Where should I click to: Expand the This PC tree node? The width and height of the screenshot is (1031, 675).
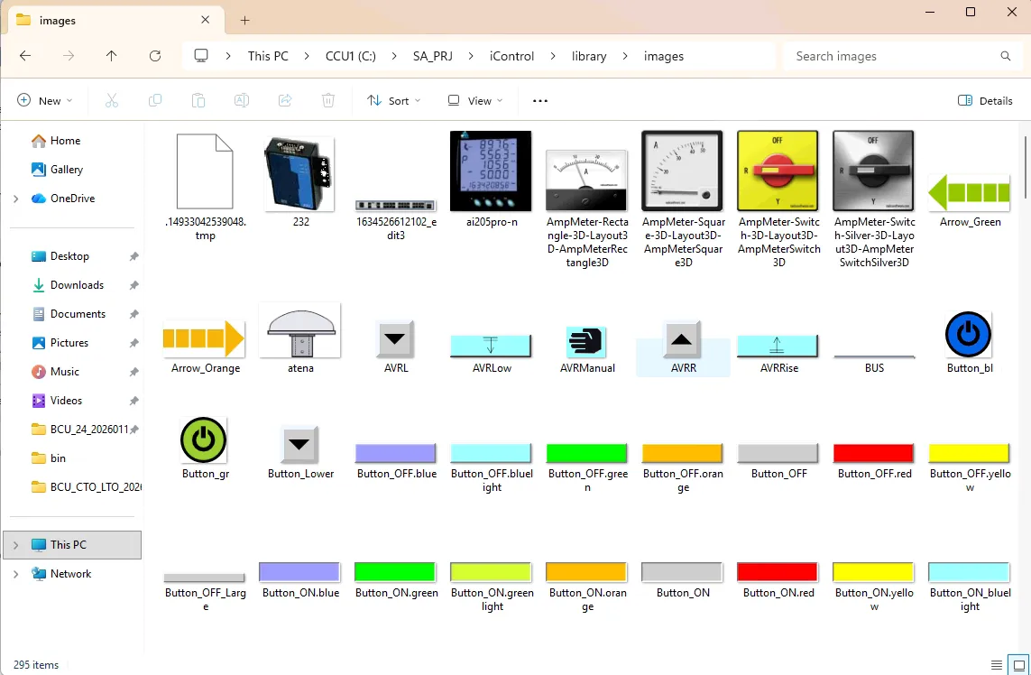(x=15, y=545)
